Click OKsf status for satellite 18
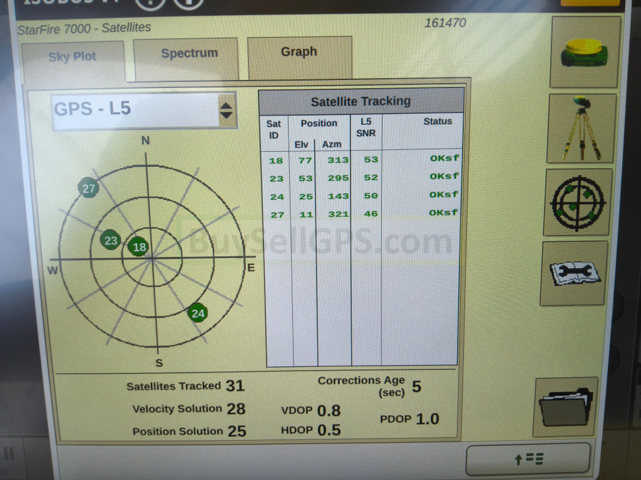Screen dimensions: 641x480 [444, 158]
